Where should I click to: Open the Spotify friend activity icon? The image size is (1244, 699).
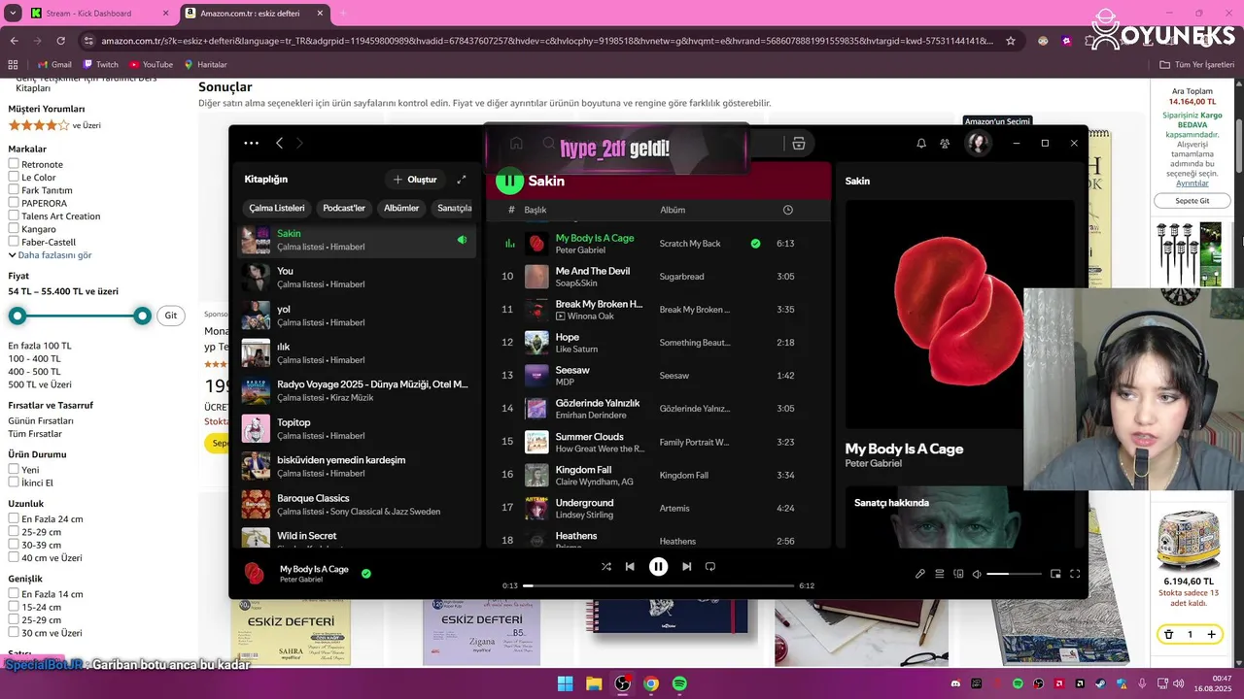(945, 144)
